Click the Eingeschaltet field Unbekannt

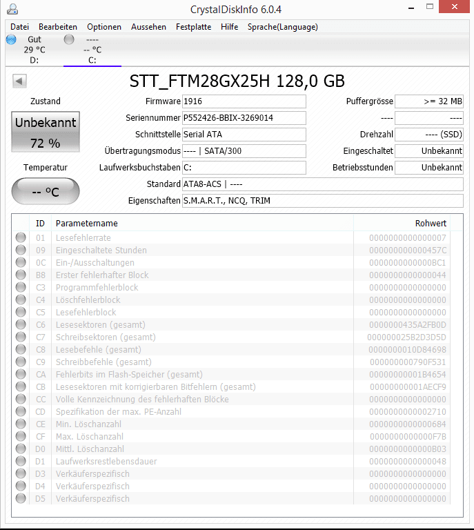pyautogui.click(x=429, y=151)
